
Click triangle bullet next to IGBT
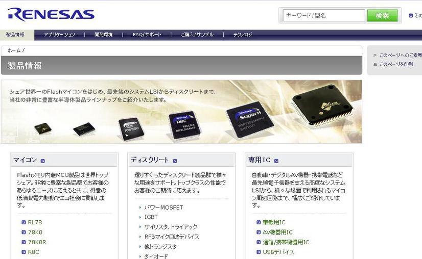pyautogui.click(x=140, y=217)
